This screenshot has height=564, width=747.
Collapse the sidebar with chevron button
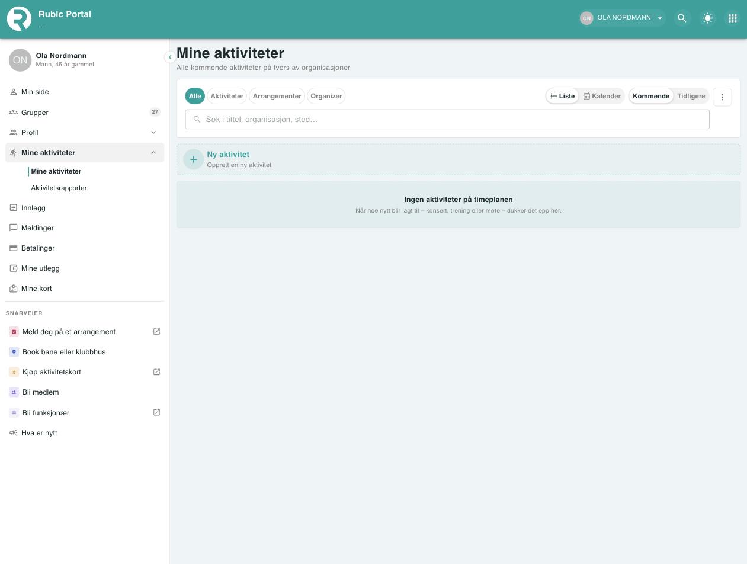(x=169, y=57)
